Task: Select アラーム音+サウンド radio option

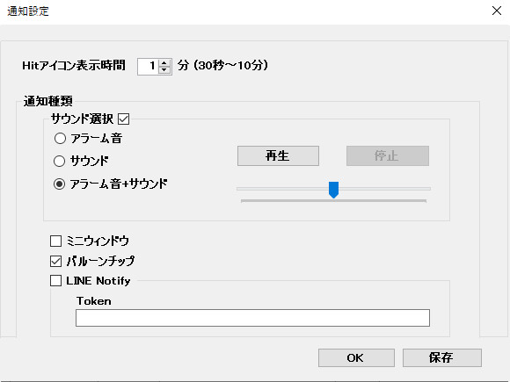Action: click(x=59, y=184)
